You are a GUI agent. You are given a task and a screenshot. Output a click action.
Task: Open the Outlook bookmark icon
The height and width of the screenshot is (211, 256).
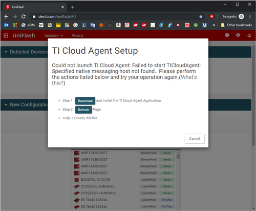pyautogui.click(x=6, y=25)
